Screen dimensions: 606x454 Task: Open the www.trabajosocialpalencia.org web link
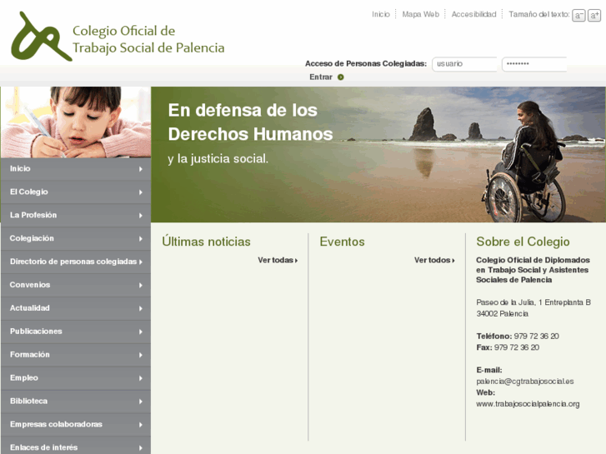click(x=528, y=404)
